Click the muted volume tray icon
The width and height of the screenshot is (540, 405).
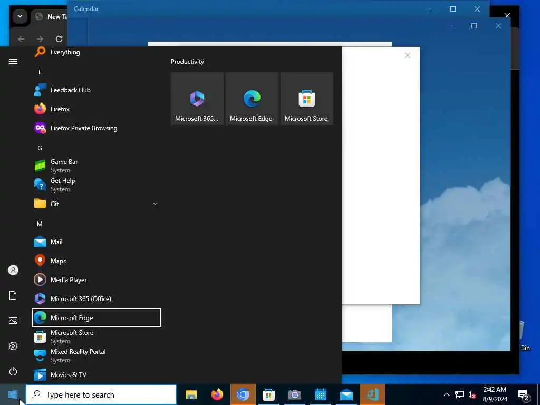tap(471, 394)
